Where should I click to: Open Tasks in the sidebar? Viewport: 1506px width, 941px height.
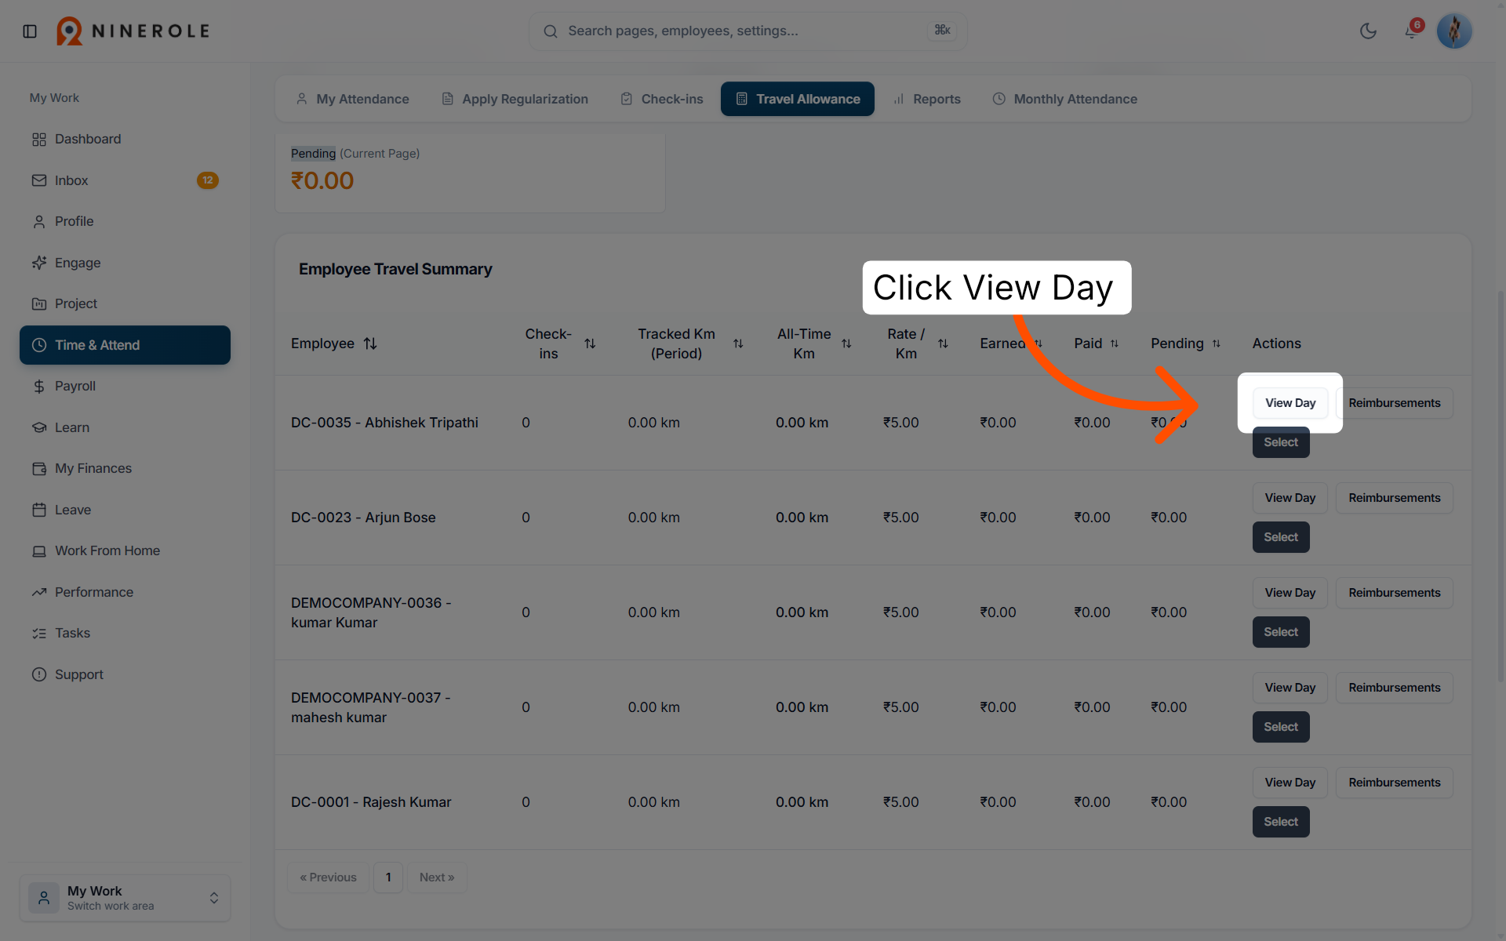pyautogui.click(x=125, y=633)
